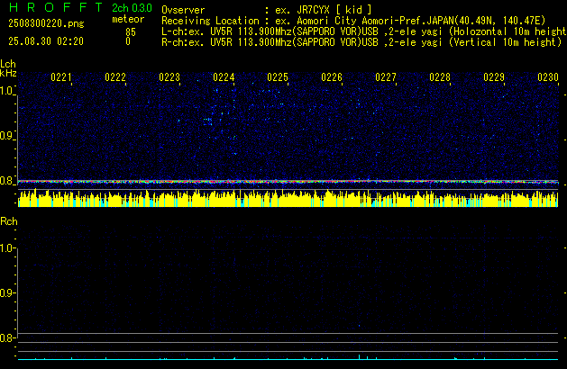Click the Ovserver JR7CYX line
This screenshot has height=369, width=567.
[267, 10]
